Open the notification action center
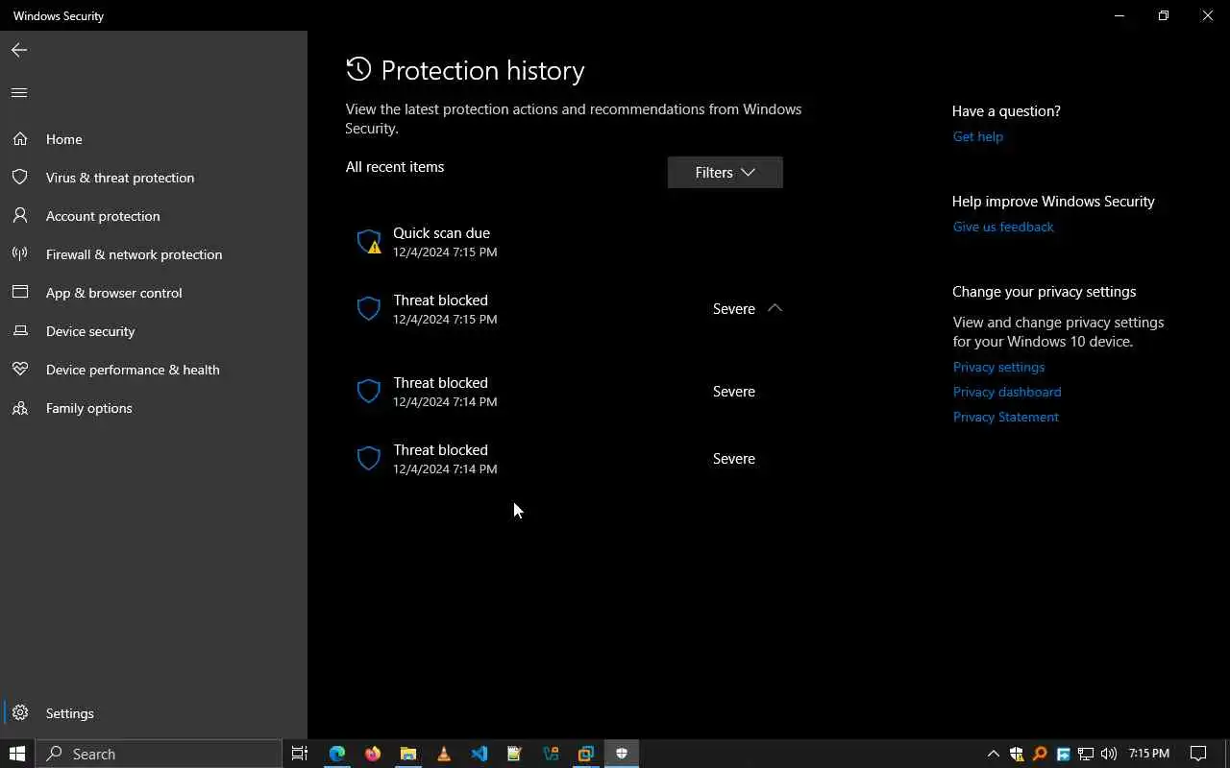The width and height of the screenshot is (1230, 768). [1198, 754]
